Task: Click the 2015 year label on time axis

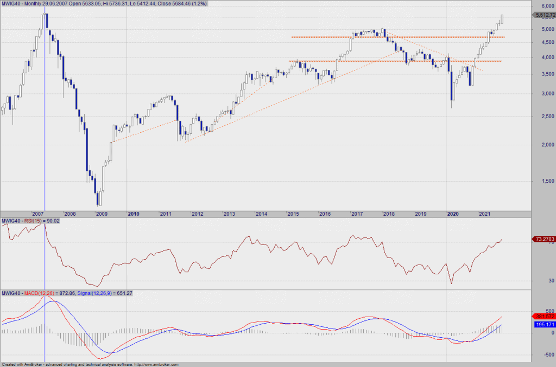Action: click(x=294, y=214)
